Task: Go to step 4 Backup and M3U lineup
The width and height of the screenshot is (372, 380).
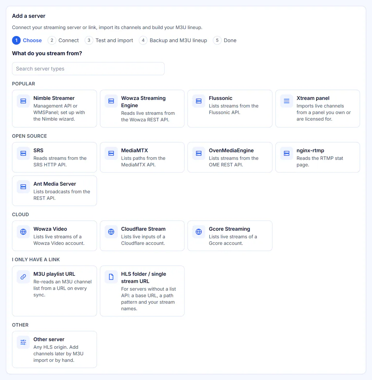Action: pos(173,40)
